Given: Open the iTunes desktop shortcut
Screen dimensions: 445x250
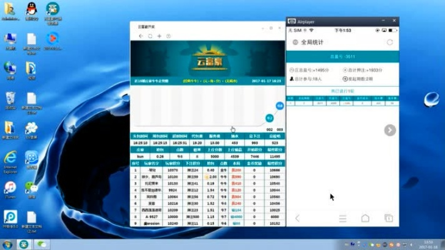Looking at the screenshot, I should coord(10,189).
